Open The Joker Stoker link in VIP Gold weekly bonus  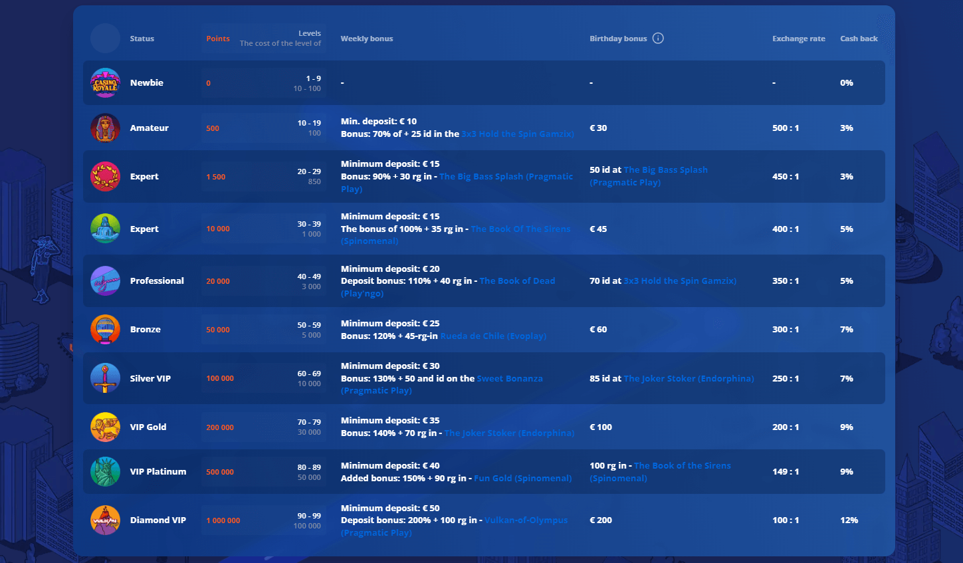pyautogui.click(x=510, y=433)
